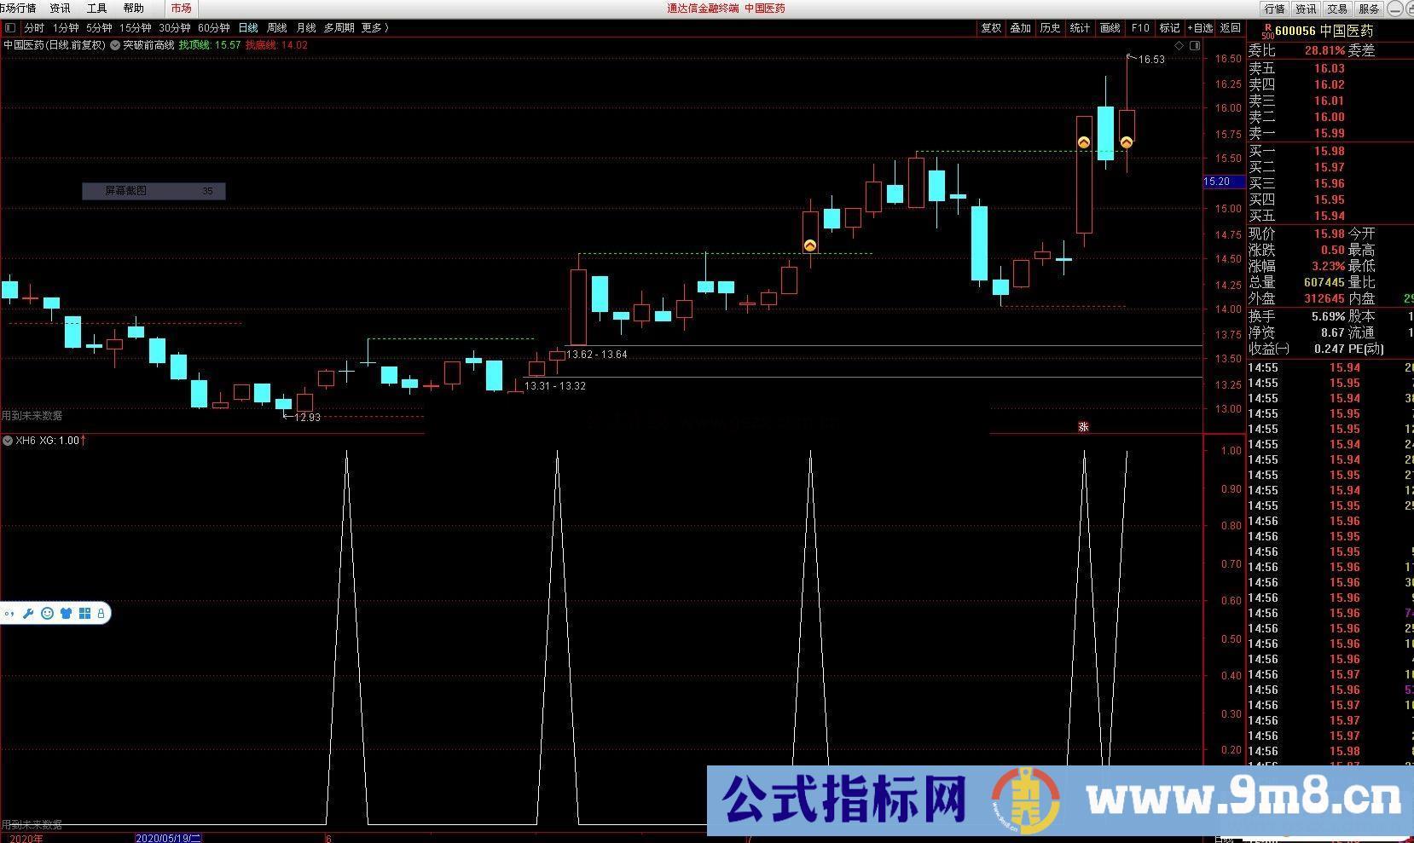Expand the 突破前高线 indicator dropdown
The width and height of the screenshot is (1414, 843).
pyautogui.click(x=115, y=45)
